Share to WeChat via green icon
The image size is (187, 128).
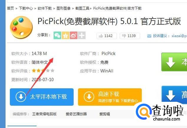click(x=57, y=35)
